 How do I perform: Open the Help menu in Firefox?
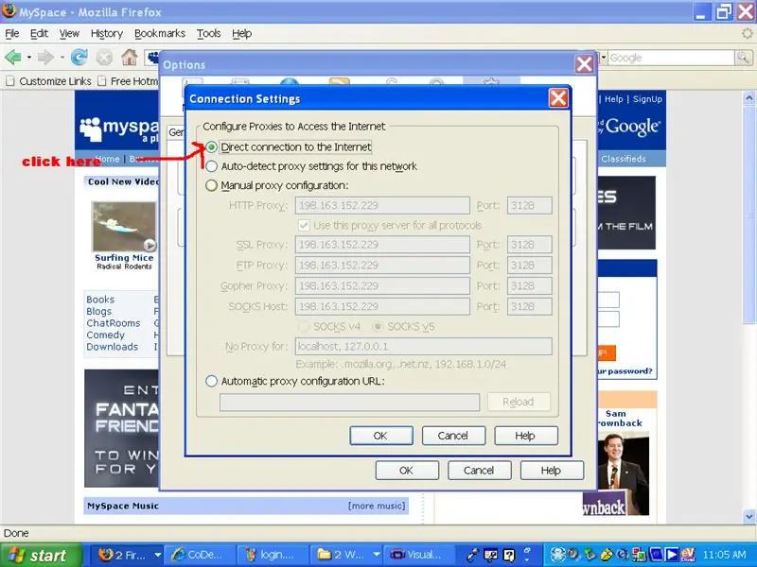242,33
